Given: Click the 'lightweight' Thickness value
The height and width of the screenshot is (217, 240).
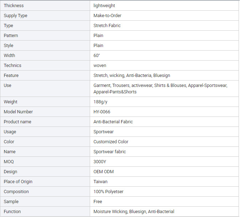Looking at the screenshot, I should point(104,6).
